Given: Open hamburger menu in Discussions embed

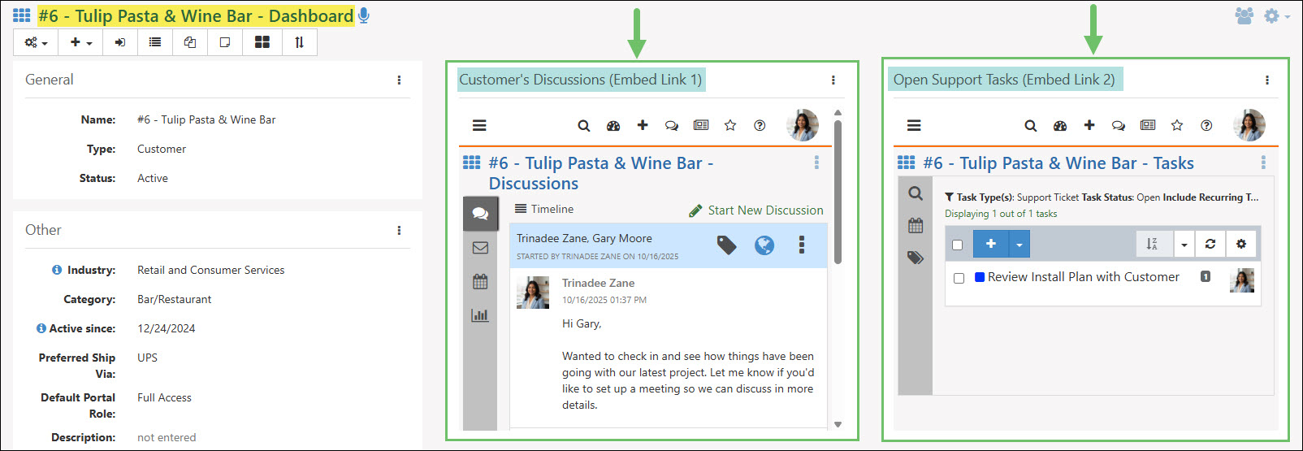Looking at the screenshot, I should tap(479, 125).
